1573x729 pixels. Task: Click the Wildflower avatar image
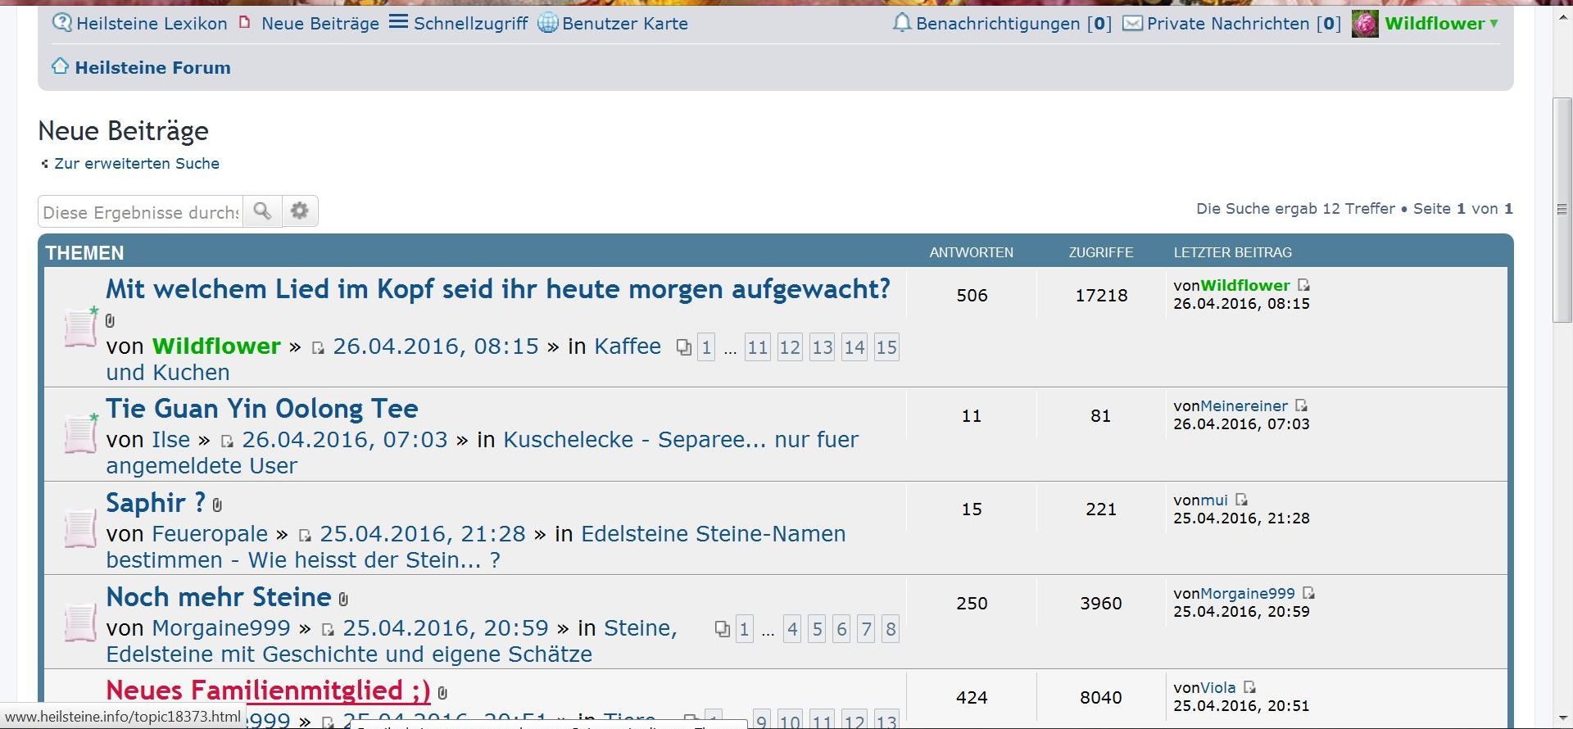pos(1364,24)
